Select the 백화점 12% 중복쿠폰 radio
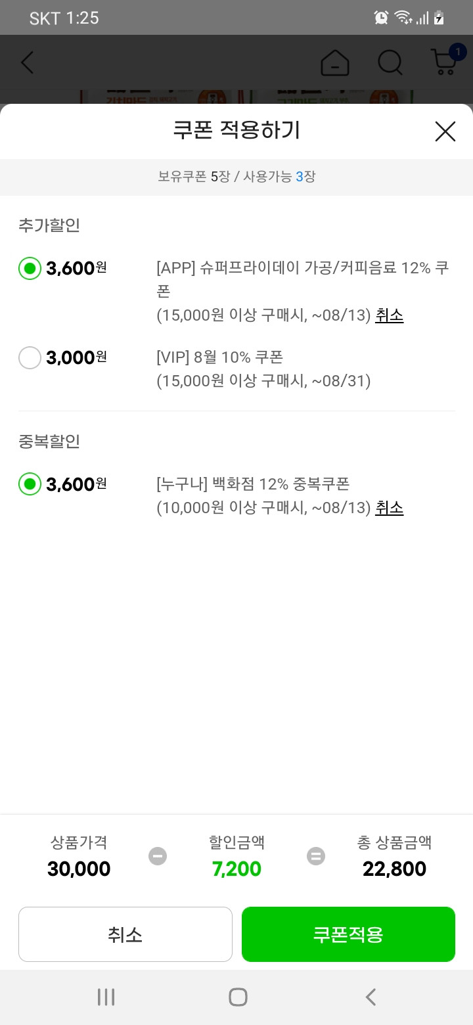 click(30, 484)
